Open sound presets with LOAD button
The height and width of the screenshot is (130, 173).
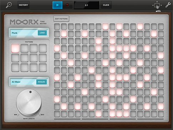[42, 33]
